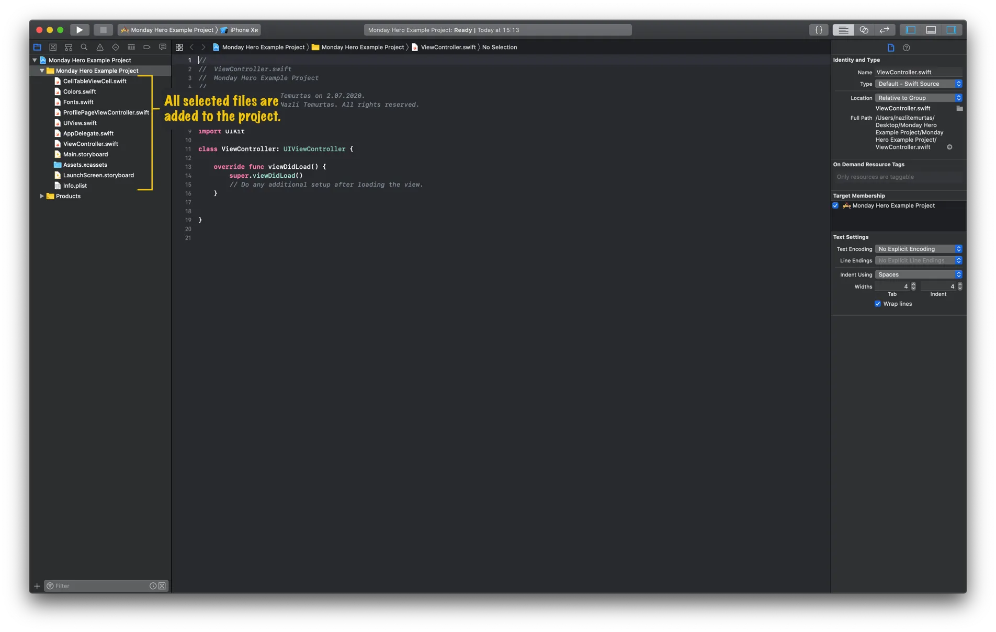
Task: Open the Report navigator
Action: pyautogui.click(x=163, y=47)
